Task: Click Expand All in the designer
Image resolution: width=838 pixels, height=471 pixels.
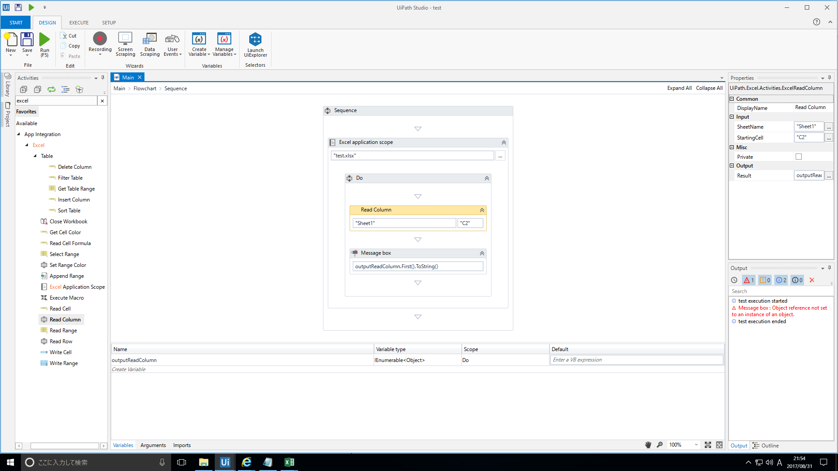Action: (679, 88)
